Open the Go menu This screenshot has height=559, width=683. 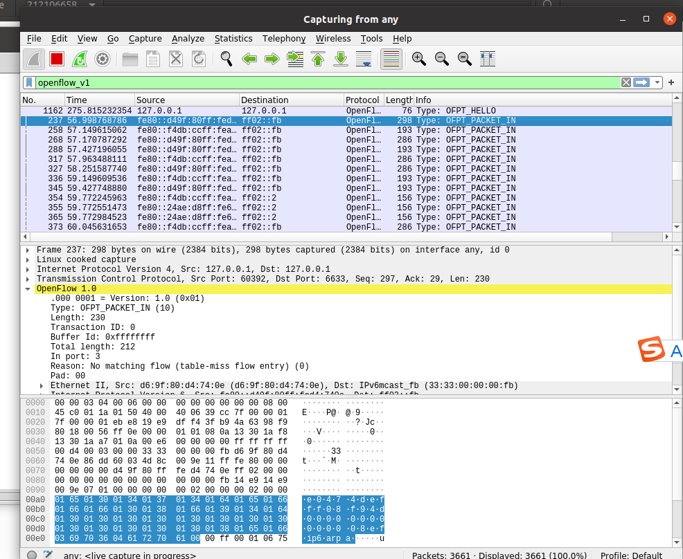(113, 39)
